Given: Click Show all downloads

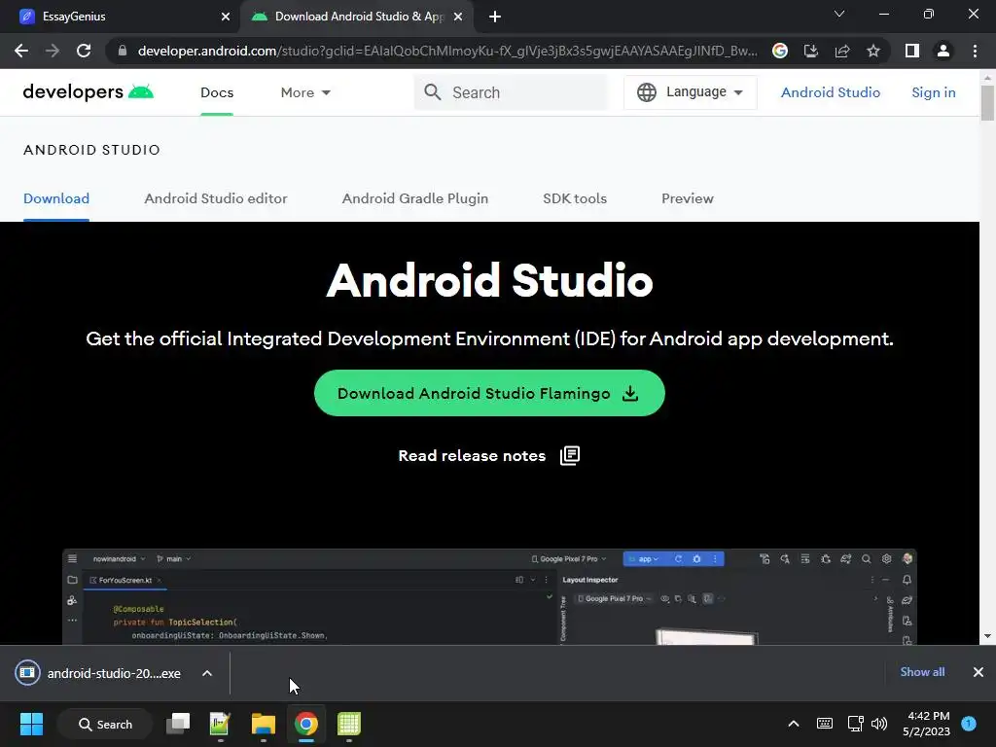Looking at the screenshot, I should [x=922, y=672].
